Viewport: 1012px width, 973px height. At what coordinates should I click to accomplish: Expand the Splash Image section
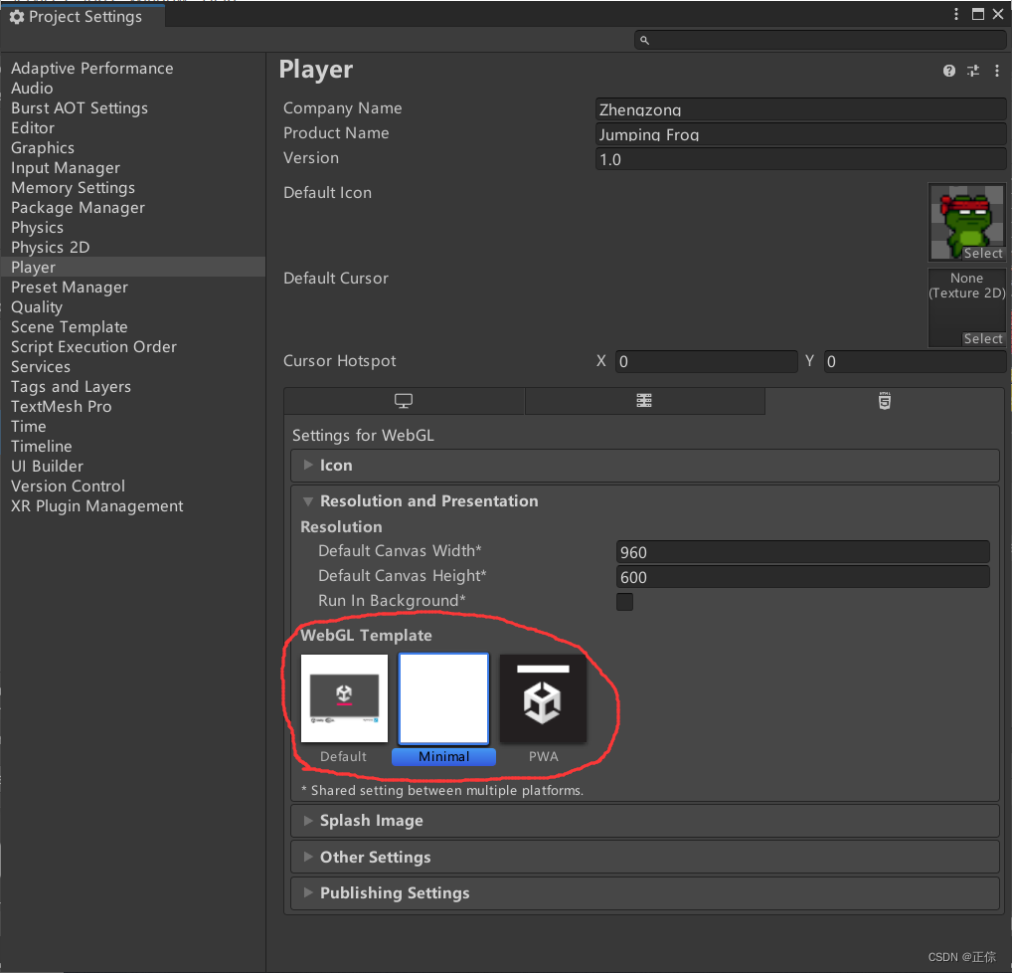(371, 821)
